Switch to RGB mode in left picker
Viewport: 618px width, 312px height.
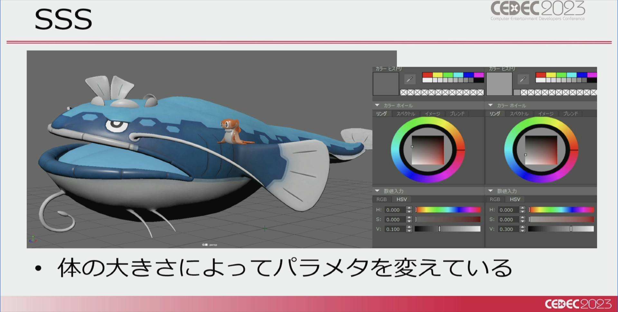pos(382,200)
